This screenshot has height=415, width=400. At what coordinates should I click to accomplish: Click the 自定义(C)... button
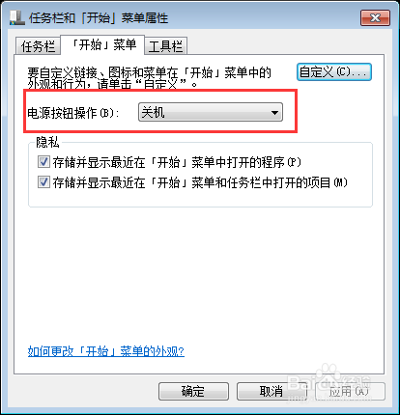[x=334, y=71]
